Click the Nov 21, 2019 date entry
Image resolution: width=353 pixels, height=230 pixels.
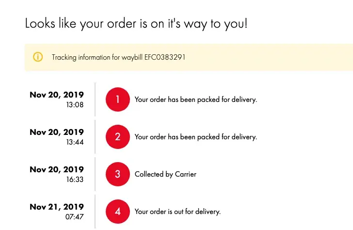coord(57,207)
